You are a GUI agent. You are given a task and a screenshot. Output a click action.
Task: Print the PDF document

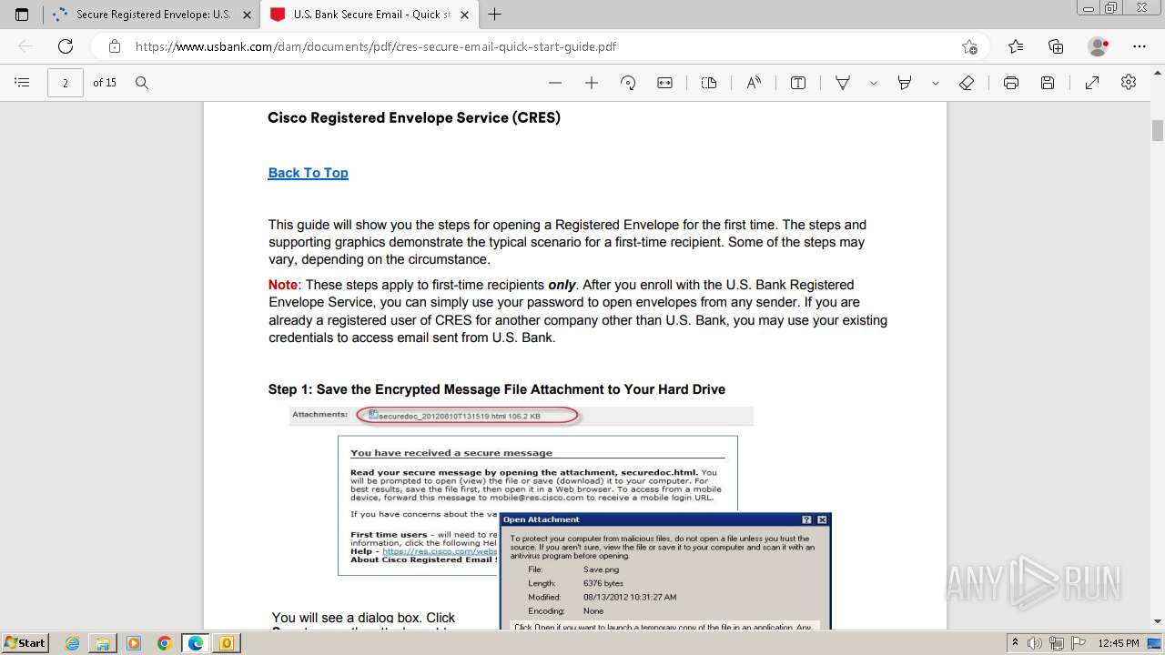pos(1011,83)
